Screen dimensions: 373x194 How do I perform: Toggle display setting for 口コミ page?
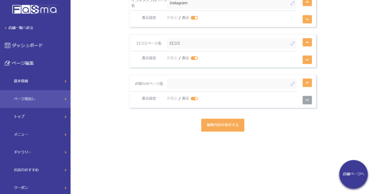(194, 58)
